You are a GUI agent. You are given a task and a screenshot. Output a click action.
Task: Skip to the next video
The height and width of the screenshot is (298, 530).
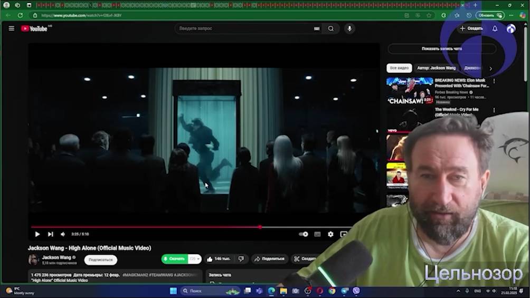point(50,234)
